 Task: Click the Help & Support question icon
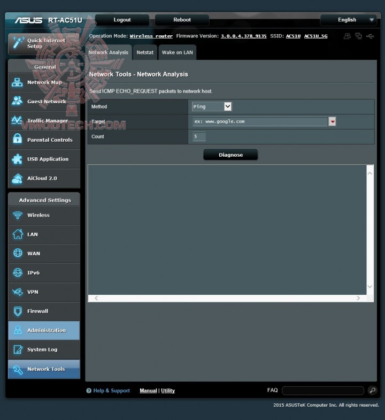pos(89,391)
